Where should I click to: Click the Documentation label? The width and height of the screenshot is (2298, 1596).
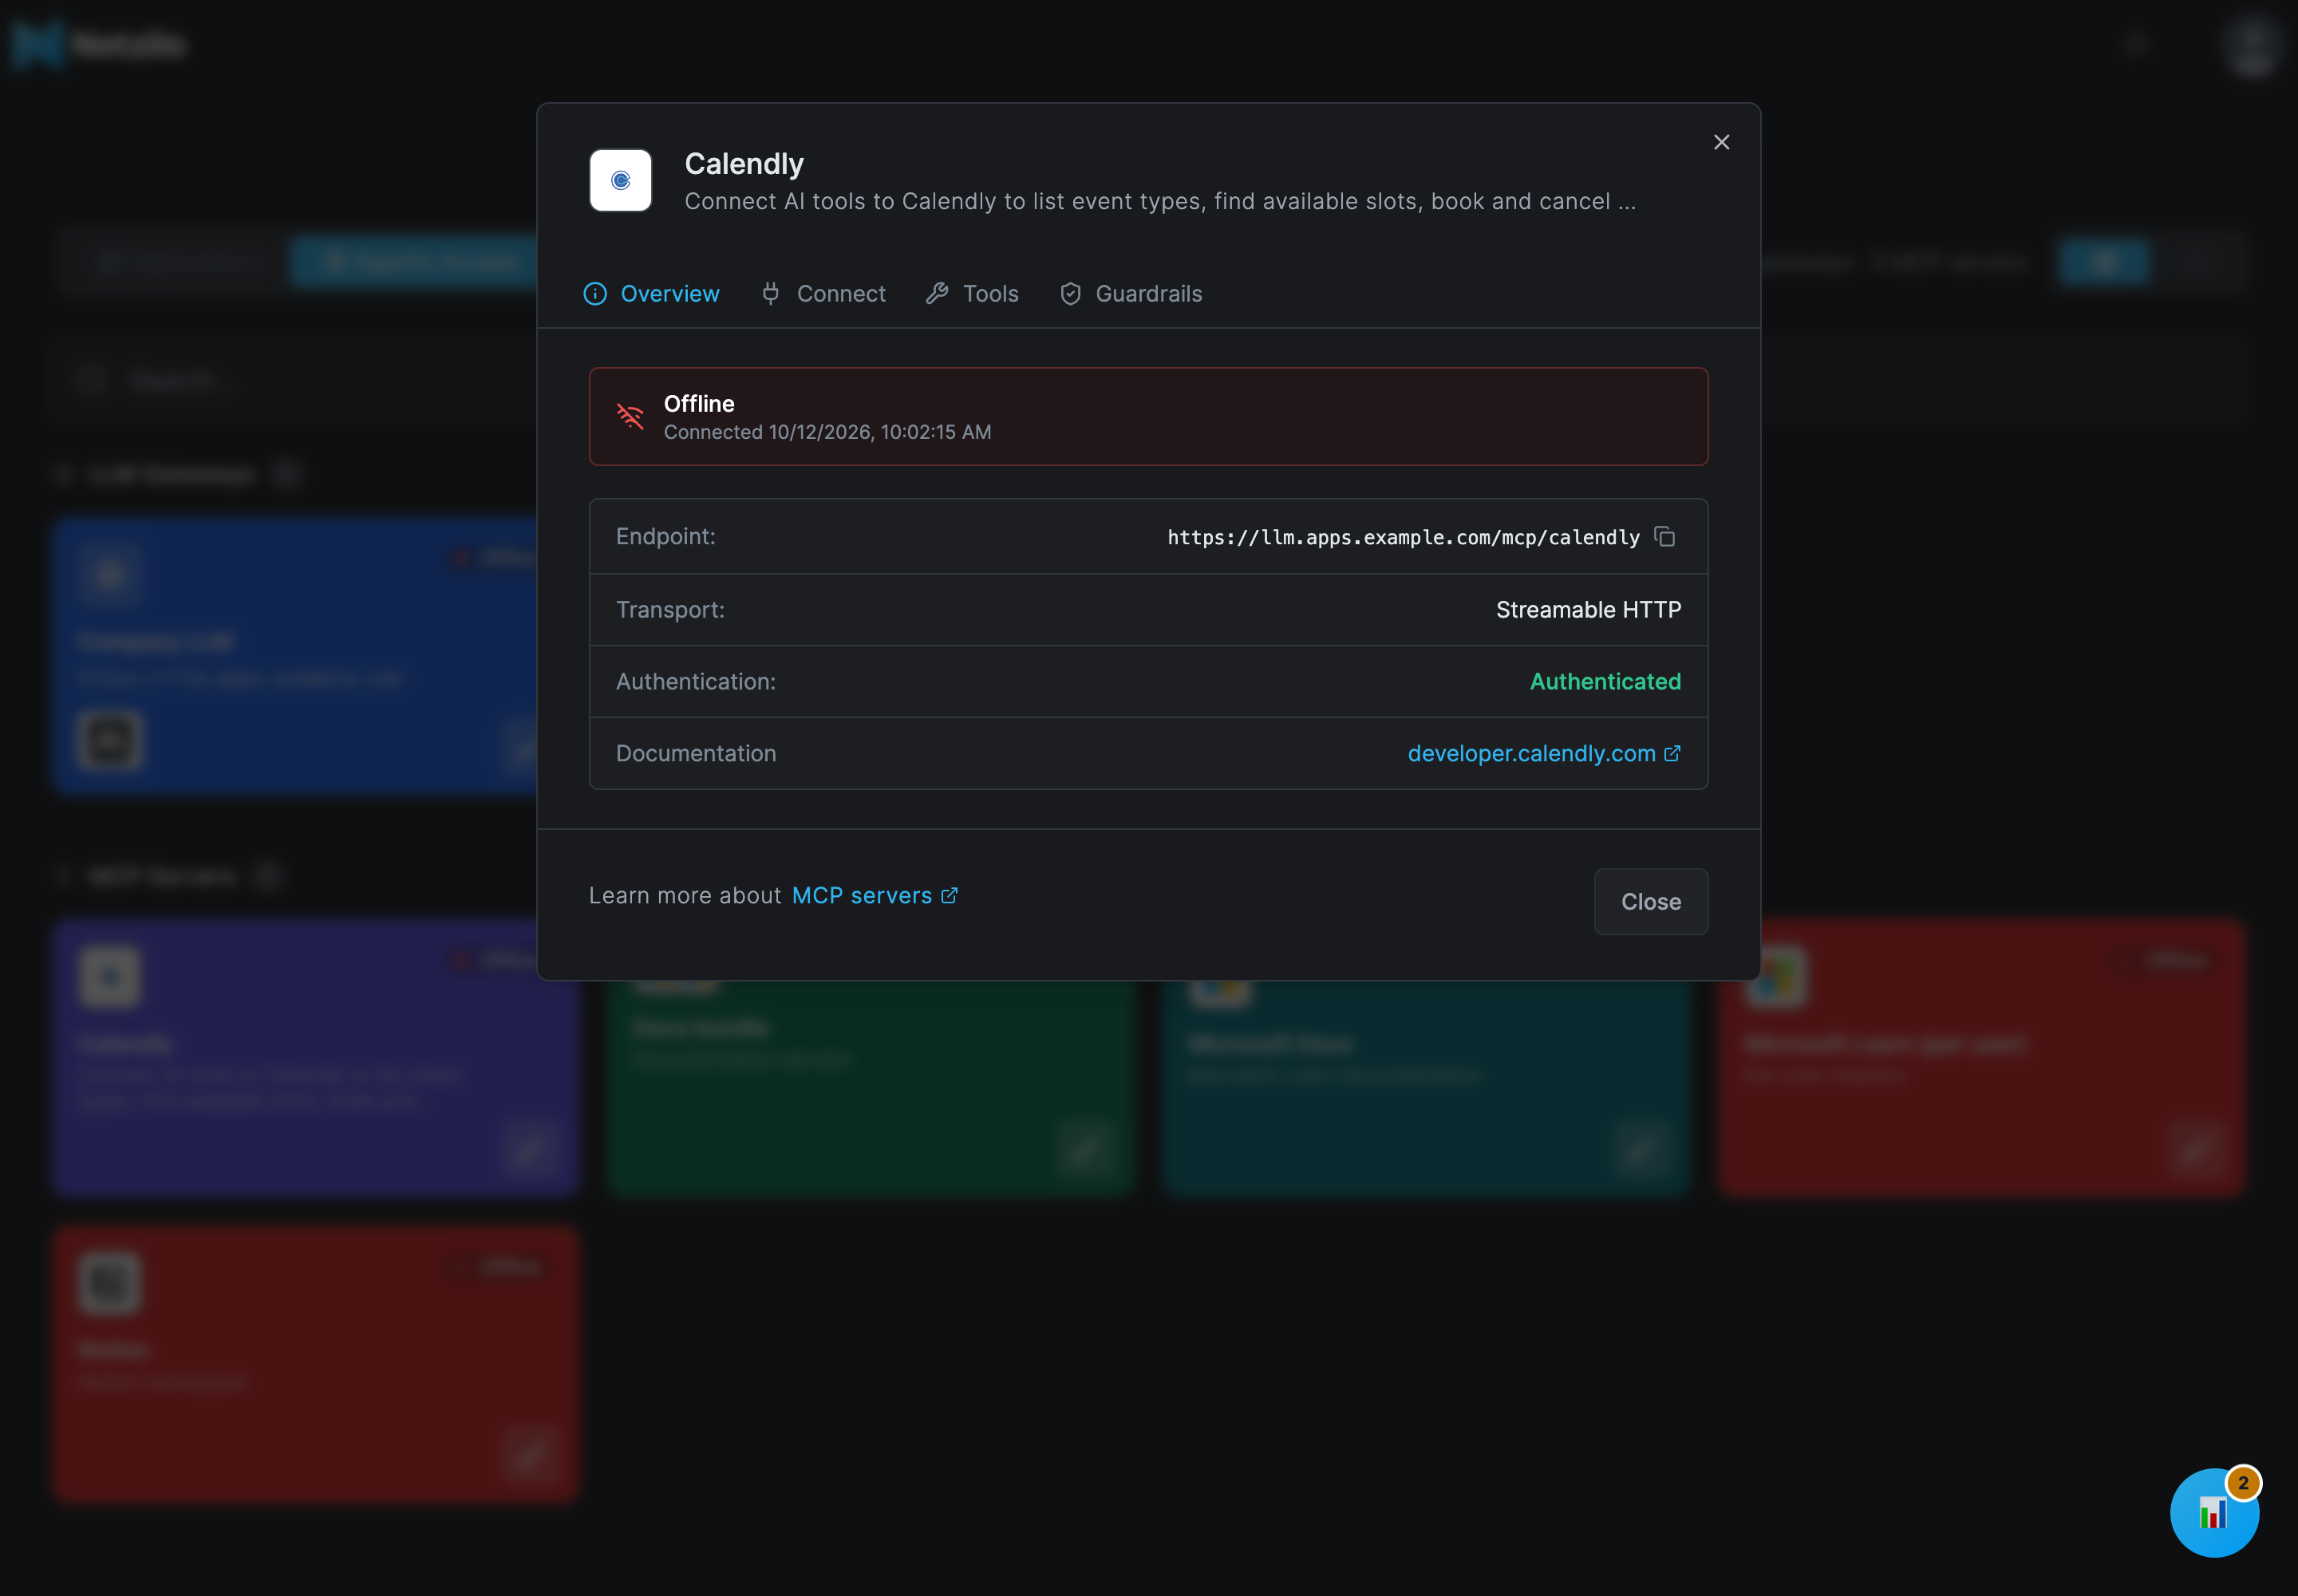click(x=696, y=754)
